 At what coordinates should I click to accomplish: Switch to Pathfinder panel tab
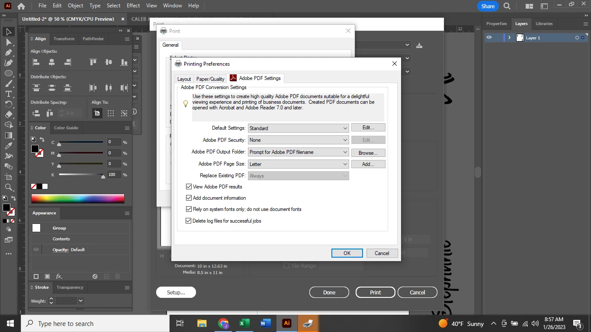pos(93,38)
